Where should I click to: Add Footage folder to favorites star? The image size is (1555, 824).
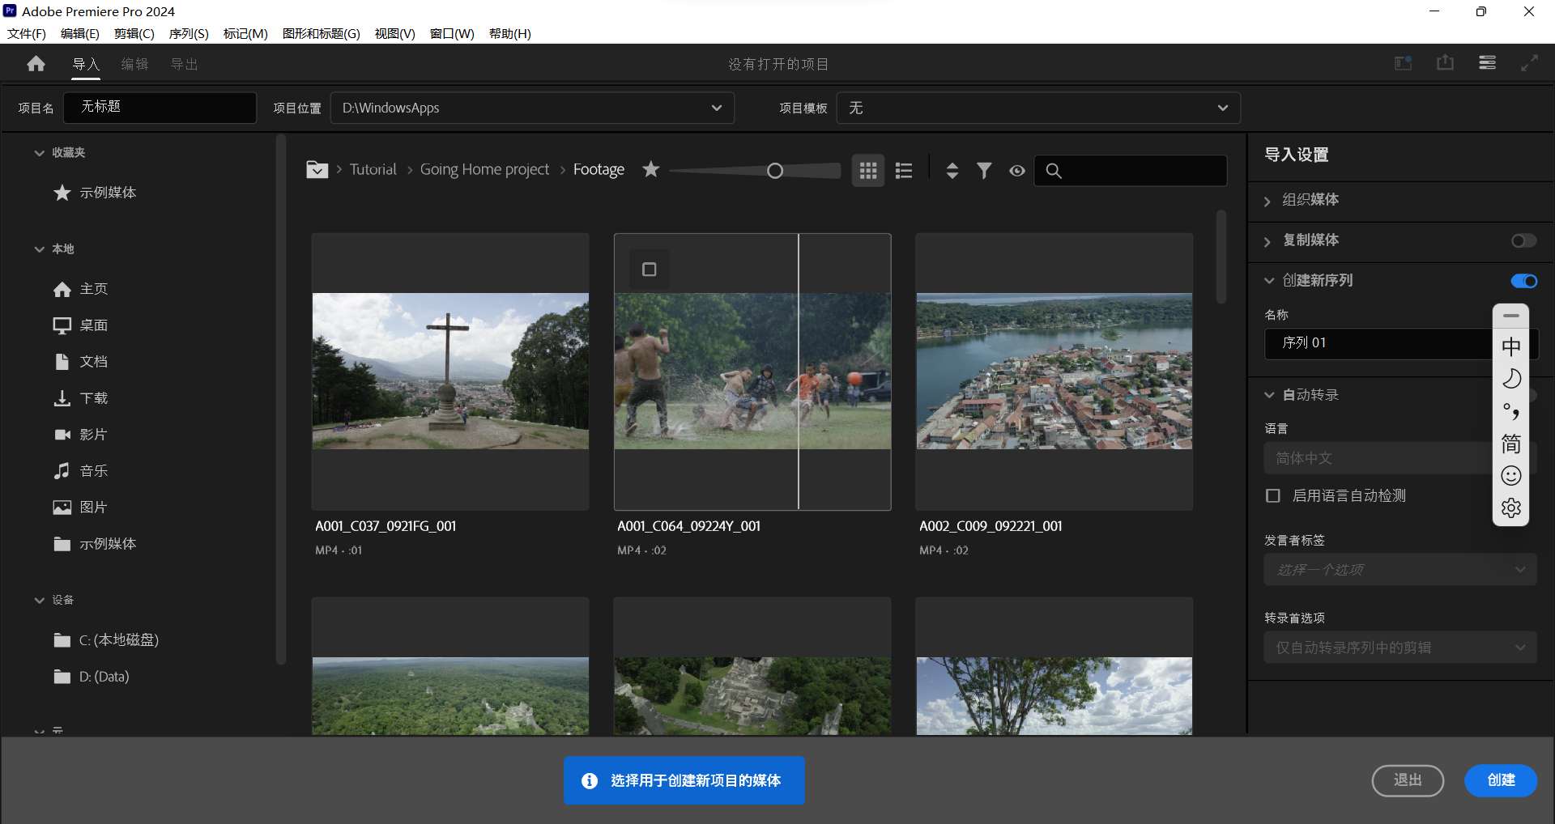[x=651, y=169]
